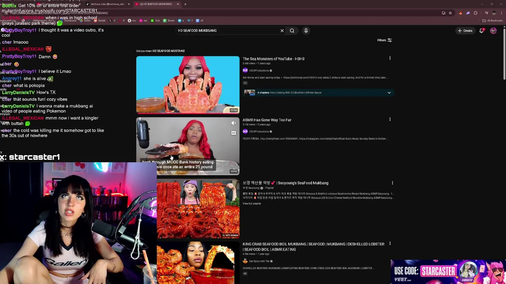Close the H3 SEAFOOD MUKBSANG tab
506x284 pixels.
(178, 4)
